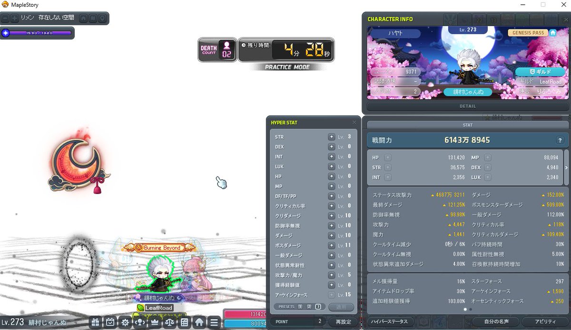Image resolution: width=571 pixels, height=330 pixels.
Task: Click the minimap location pin icon
Action: point(102,18)
